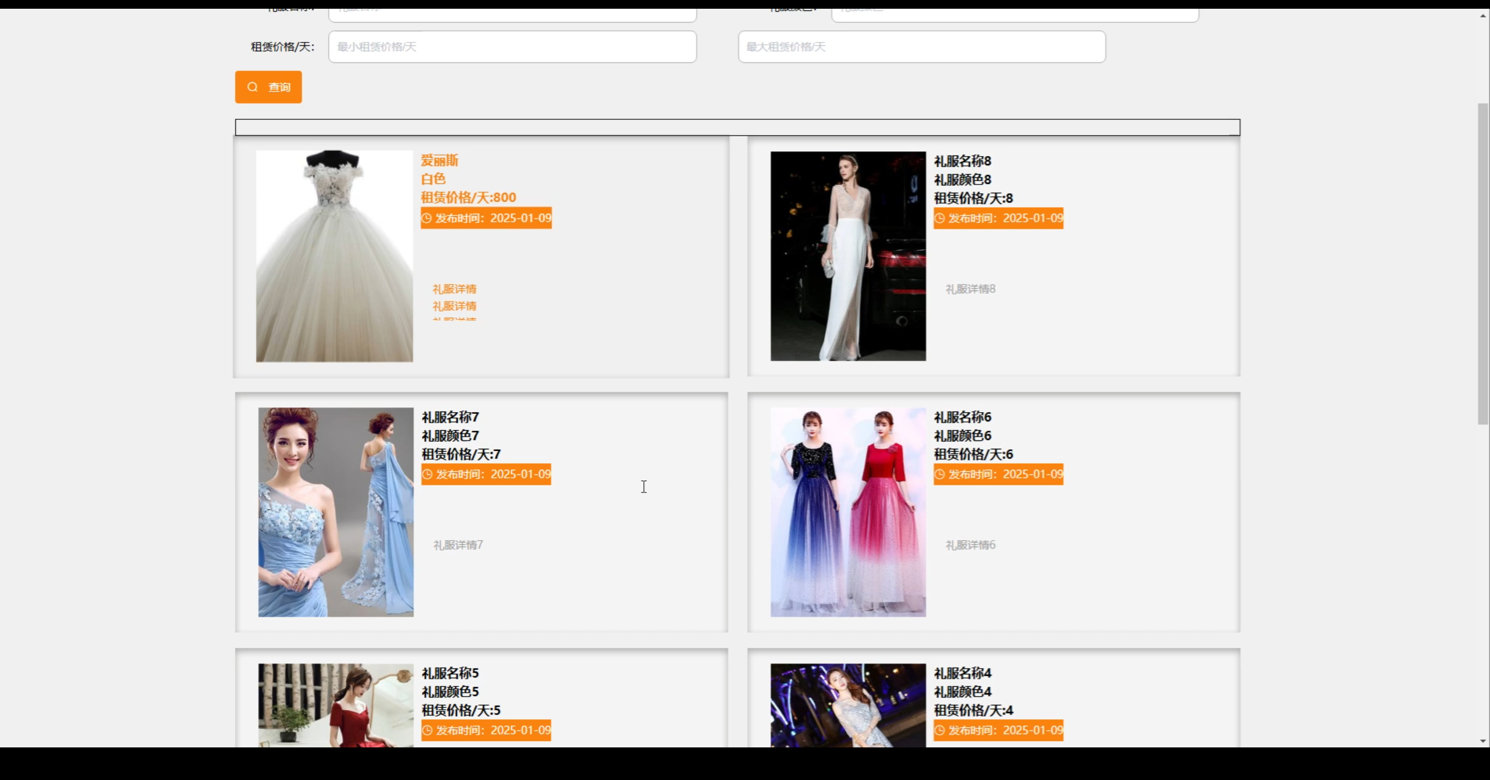
Task: Click the 礼服名称8 title text
Action: [962, 161]
